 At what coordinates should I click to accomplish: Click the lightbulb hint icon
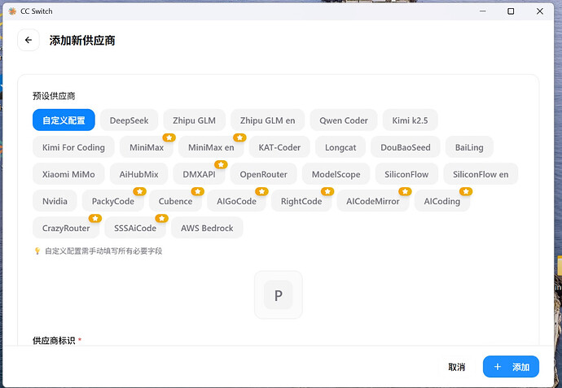coord(37,251)
